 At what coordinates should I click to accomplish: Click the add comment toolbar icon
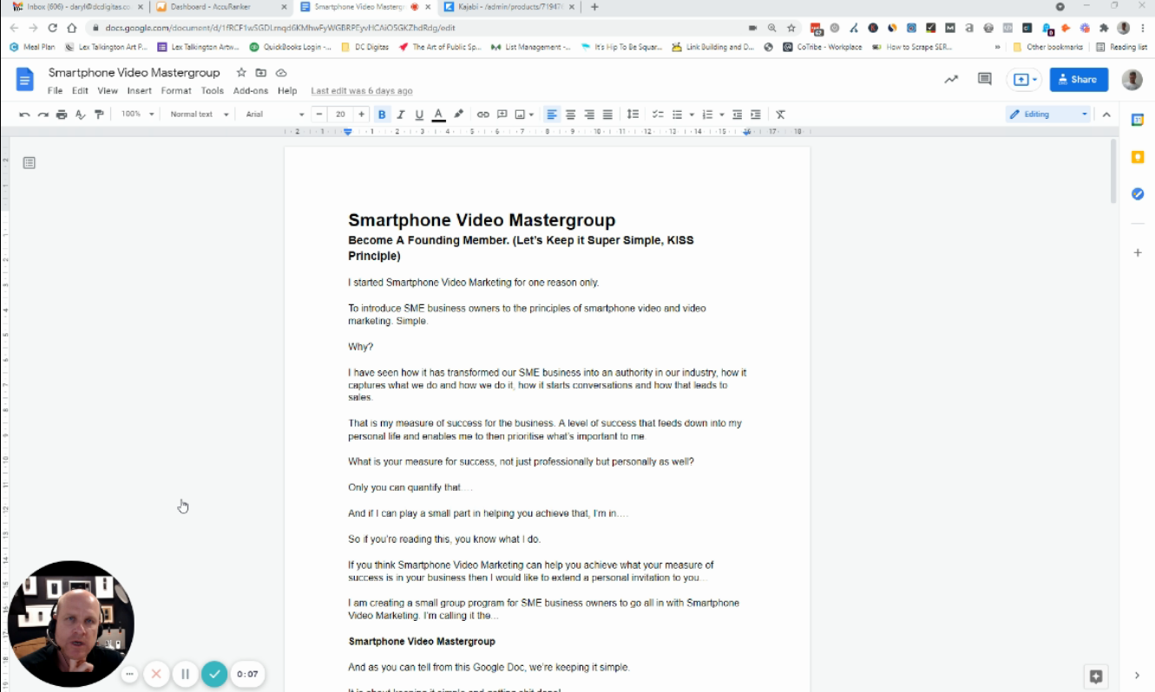click(502, 114)
